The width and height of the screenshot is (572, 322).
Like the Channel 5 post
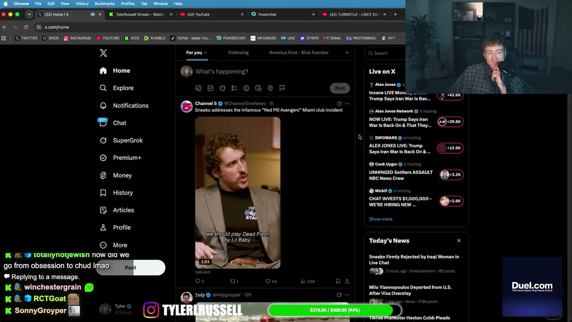coord(271,281)
